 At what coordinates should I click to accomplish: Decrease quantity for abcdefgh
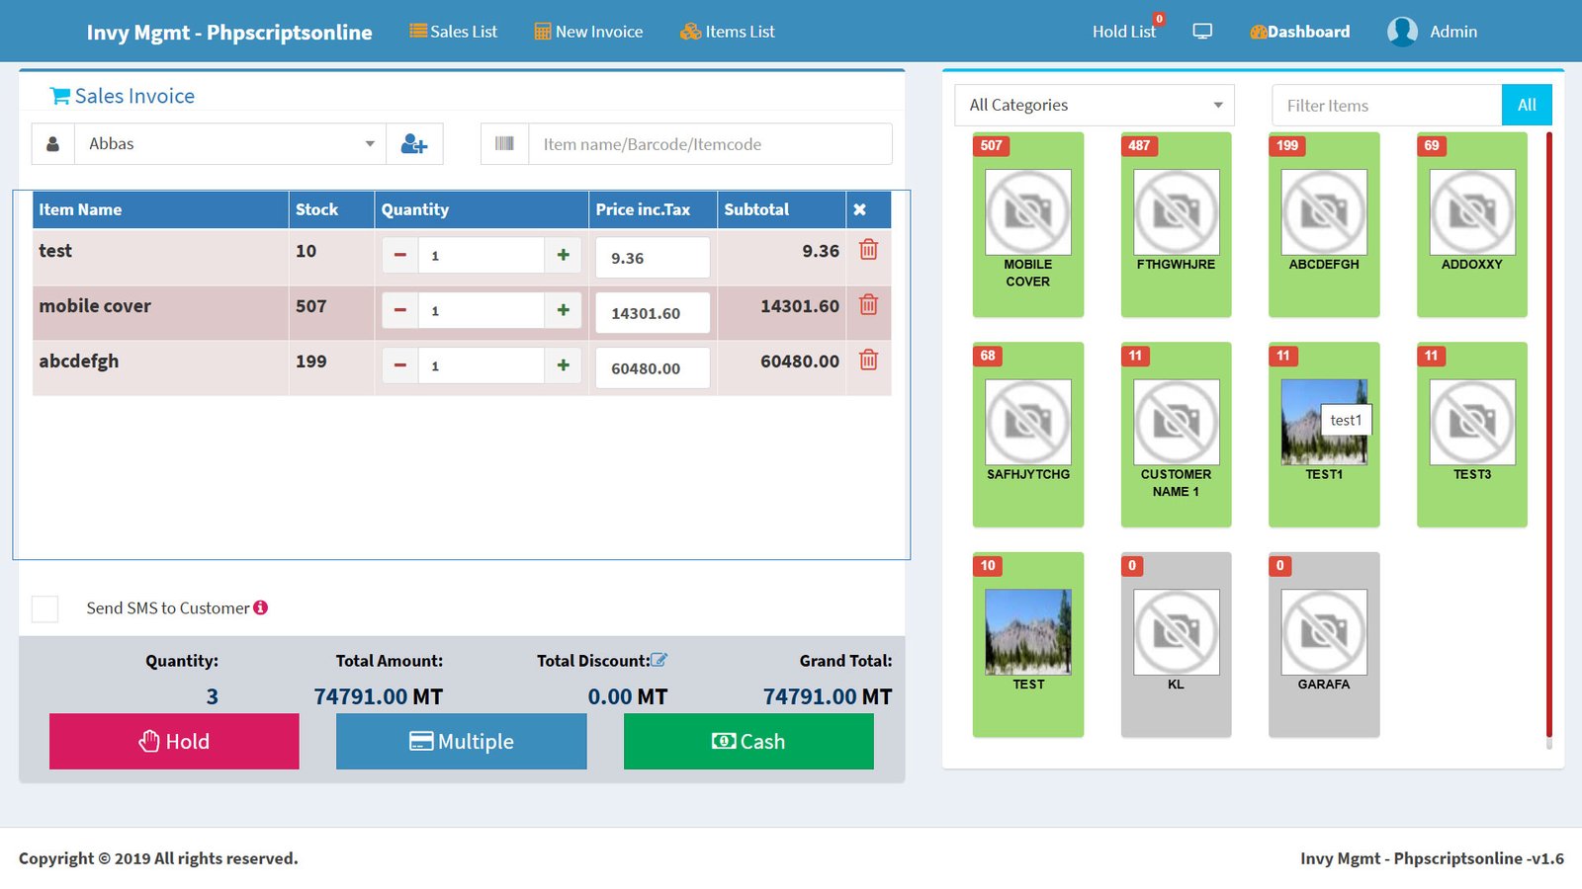tap(400, 365)
